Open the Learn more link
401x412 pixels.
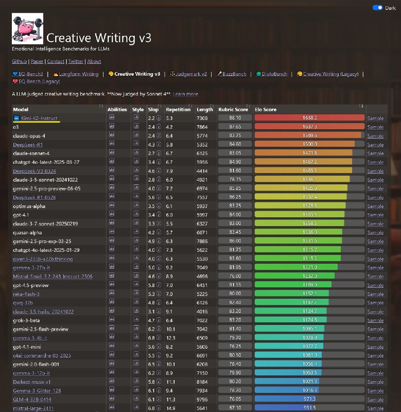pos(185,94)
